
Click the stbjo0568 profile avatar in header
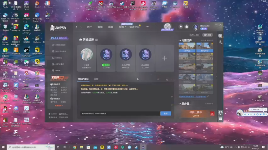[196, 27]
